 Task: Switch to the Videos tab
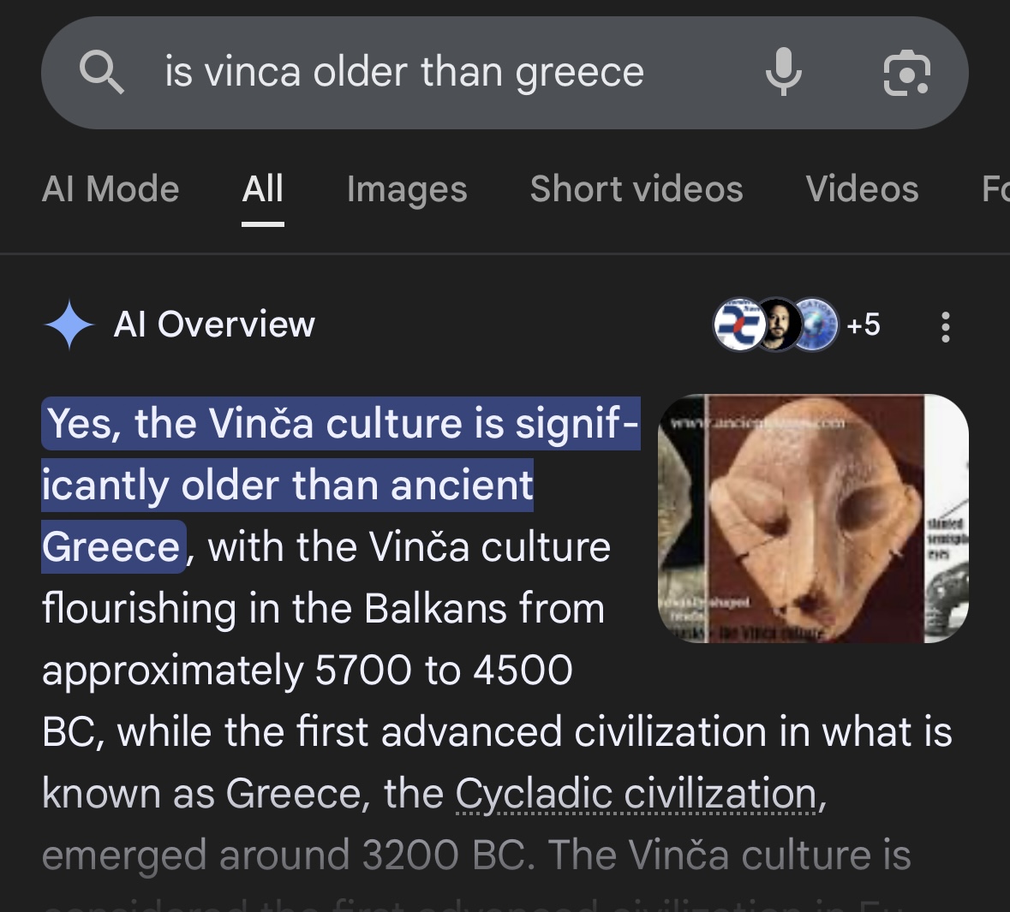[x=862, y=189]
